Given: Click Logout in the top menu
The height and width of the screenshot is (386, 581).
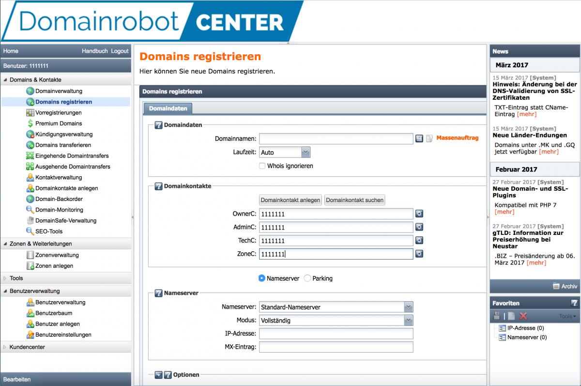Looking at the screenshot, I should pyautogui.click(x=120, y=51).
